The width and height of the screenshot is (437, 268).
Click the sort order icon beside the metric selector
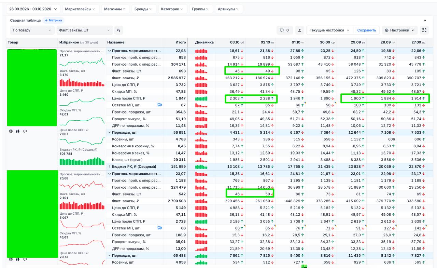[x=118, y=30]
